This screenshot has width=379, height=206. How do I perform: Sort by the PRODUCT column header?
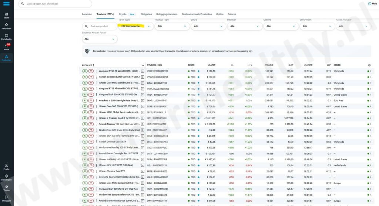tap(88, 65)
